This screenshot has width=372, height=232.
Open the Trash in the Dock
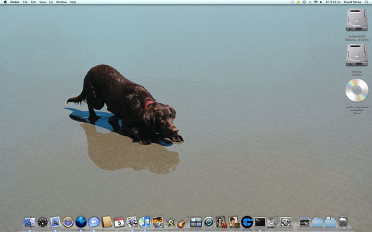coord(343,222)
